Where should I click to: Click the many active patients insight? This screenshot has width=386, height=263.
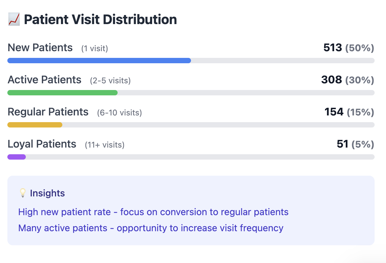tap(151, 228)
